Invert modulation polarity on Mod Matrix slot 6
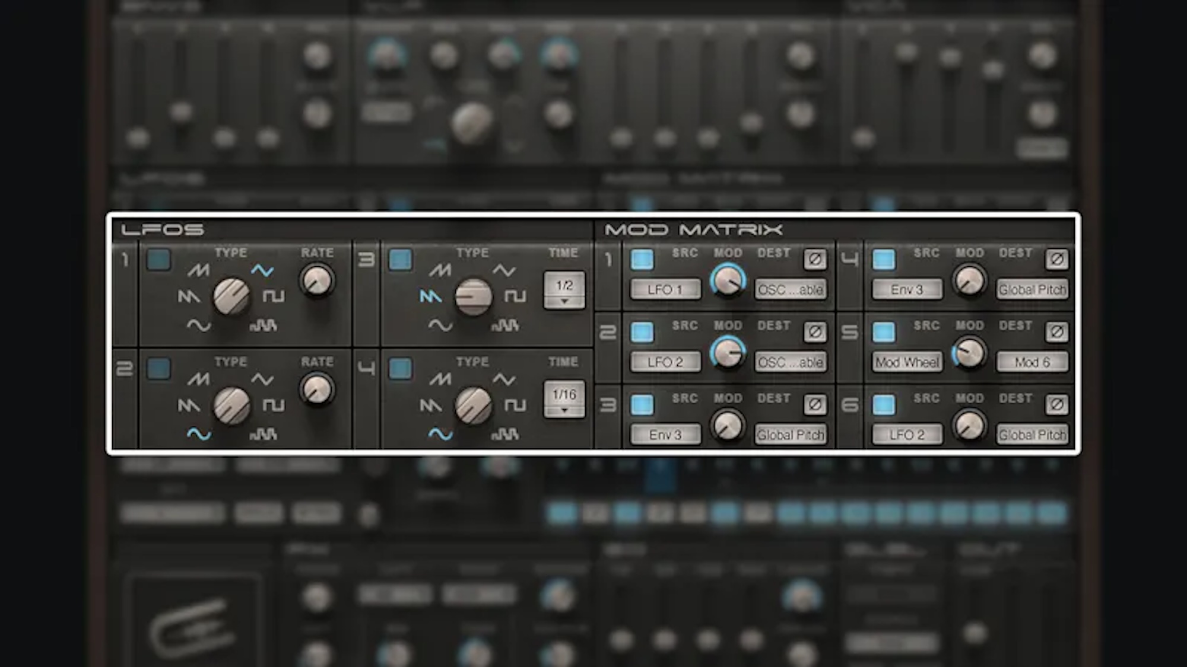 click(1056, 404)
